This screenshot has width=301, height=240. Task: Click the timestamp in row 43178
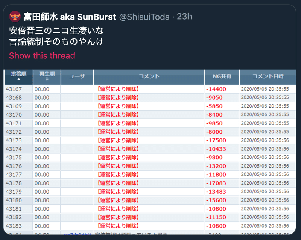[265, 183]
